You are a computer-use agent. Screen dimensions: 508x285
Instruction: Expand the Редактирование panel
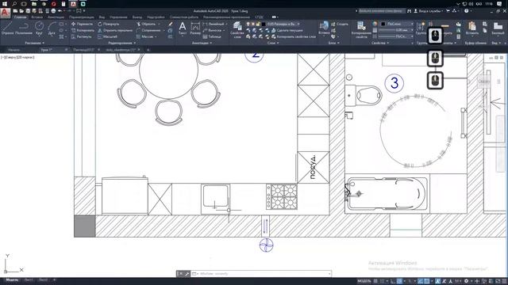tap(121, 43)
